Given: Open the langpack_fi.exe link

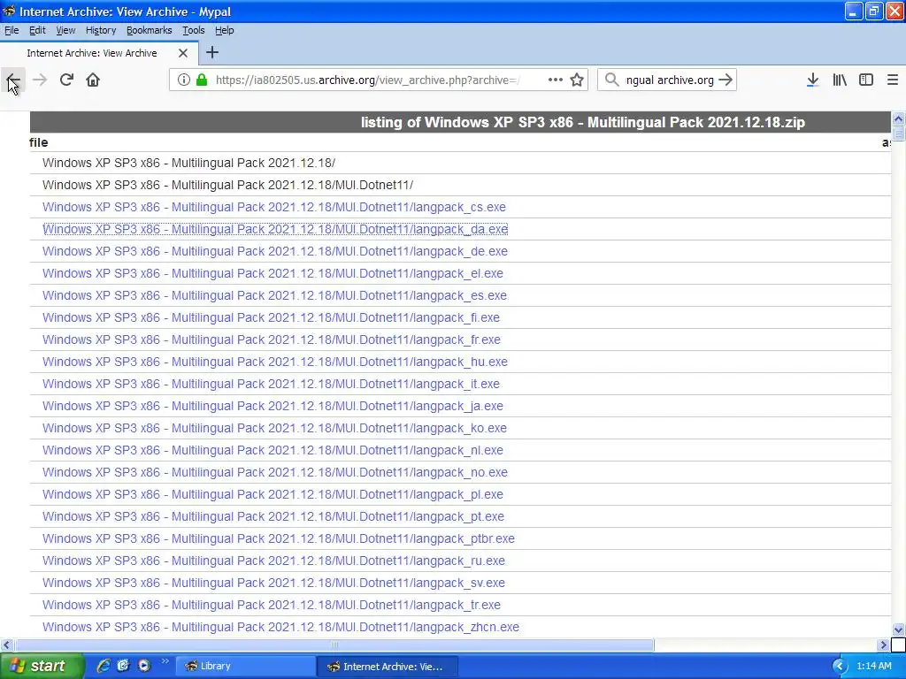Looking at the screenshot, I should coord(271,317).
